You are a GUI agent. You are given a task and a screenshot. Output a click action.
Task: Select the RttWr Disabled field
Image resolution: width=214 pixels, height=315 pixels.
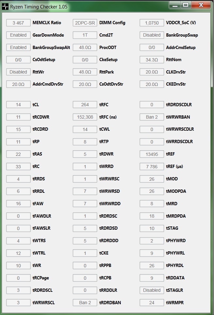(x=18, y=72)
